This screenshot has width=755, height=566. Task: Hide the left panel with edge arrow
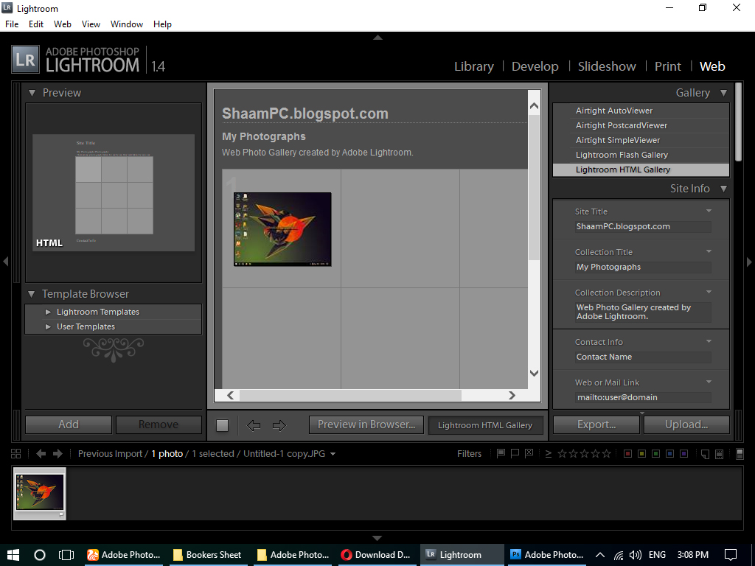pos(5,262)
